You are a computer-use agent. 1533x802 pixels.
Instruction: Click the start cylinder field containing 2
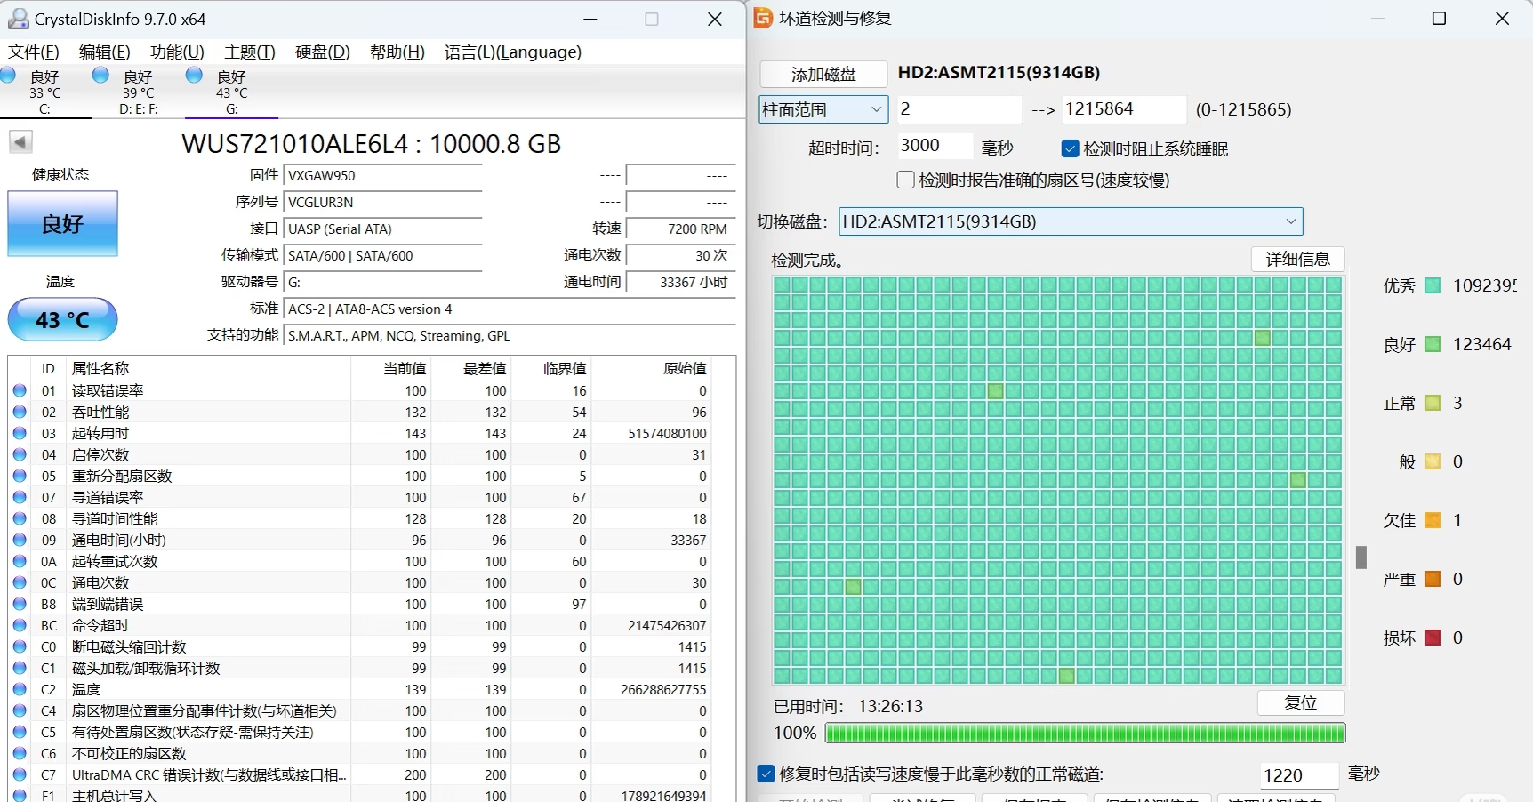coord(959,109)
